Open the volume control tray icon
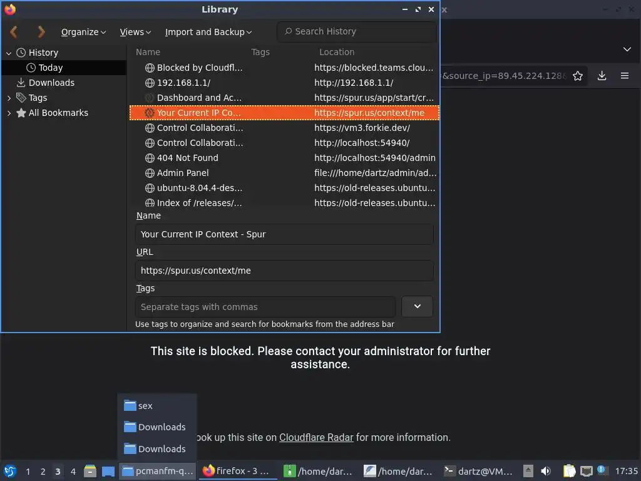Viewport: 641px width, 481px height. coord(546,471)
